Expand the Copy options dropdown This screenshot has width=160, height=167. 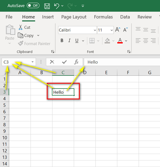[x=38, y=36]
